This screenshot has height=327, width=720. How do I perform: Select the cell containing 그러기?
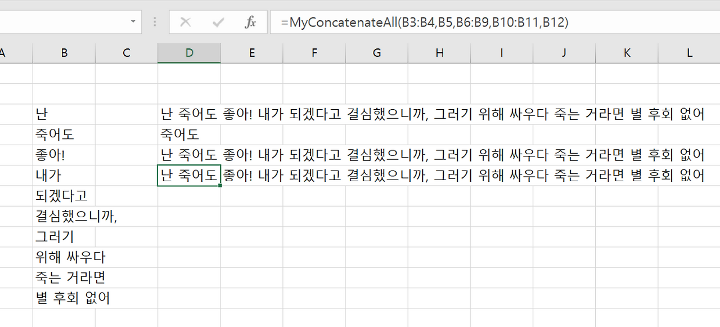coord(64,236)
